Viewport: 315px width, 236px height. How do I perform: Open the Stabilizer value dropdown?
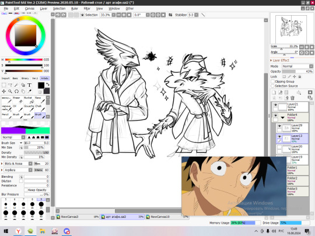coord(196,15)
